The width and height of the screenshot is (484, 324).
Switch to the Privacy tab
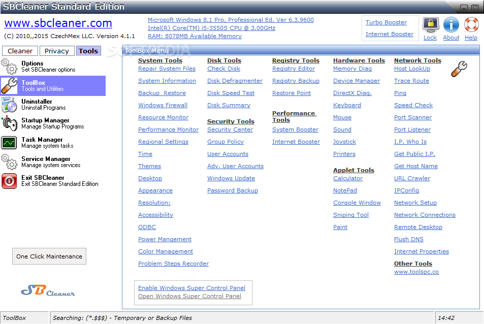pos(56,51)
